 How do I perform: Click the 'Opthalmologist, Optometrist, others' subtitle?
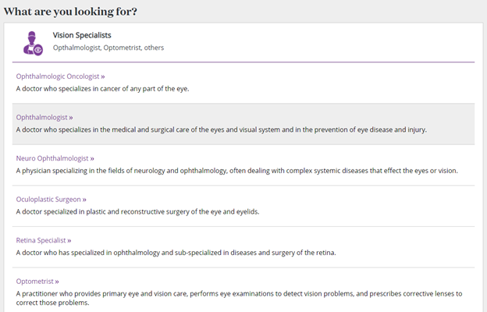tap(108, 48)
